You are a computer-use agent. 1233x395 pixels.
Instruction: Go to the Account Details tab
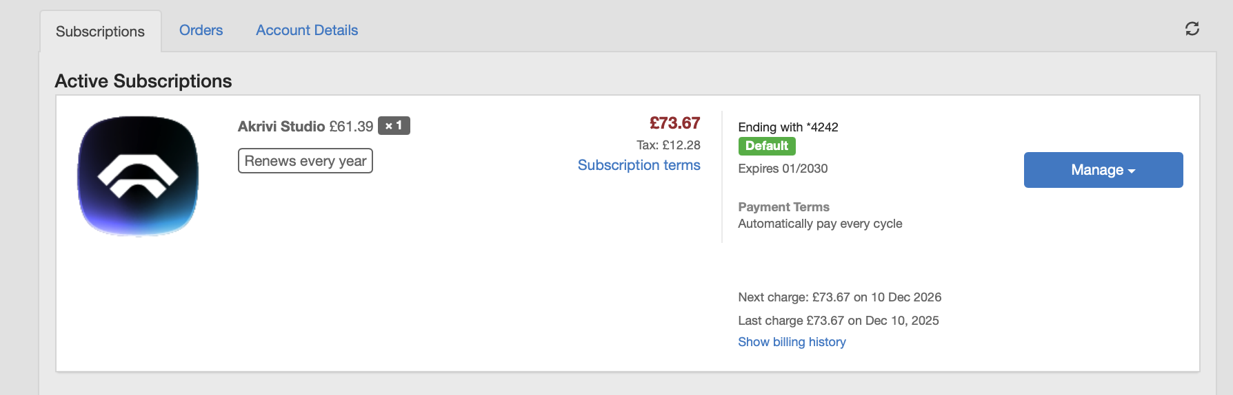(x=307, y=30)
